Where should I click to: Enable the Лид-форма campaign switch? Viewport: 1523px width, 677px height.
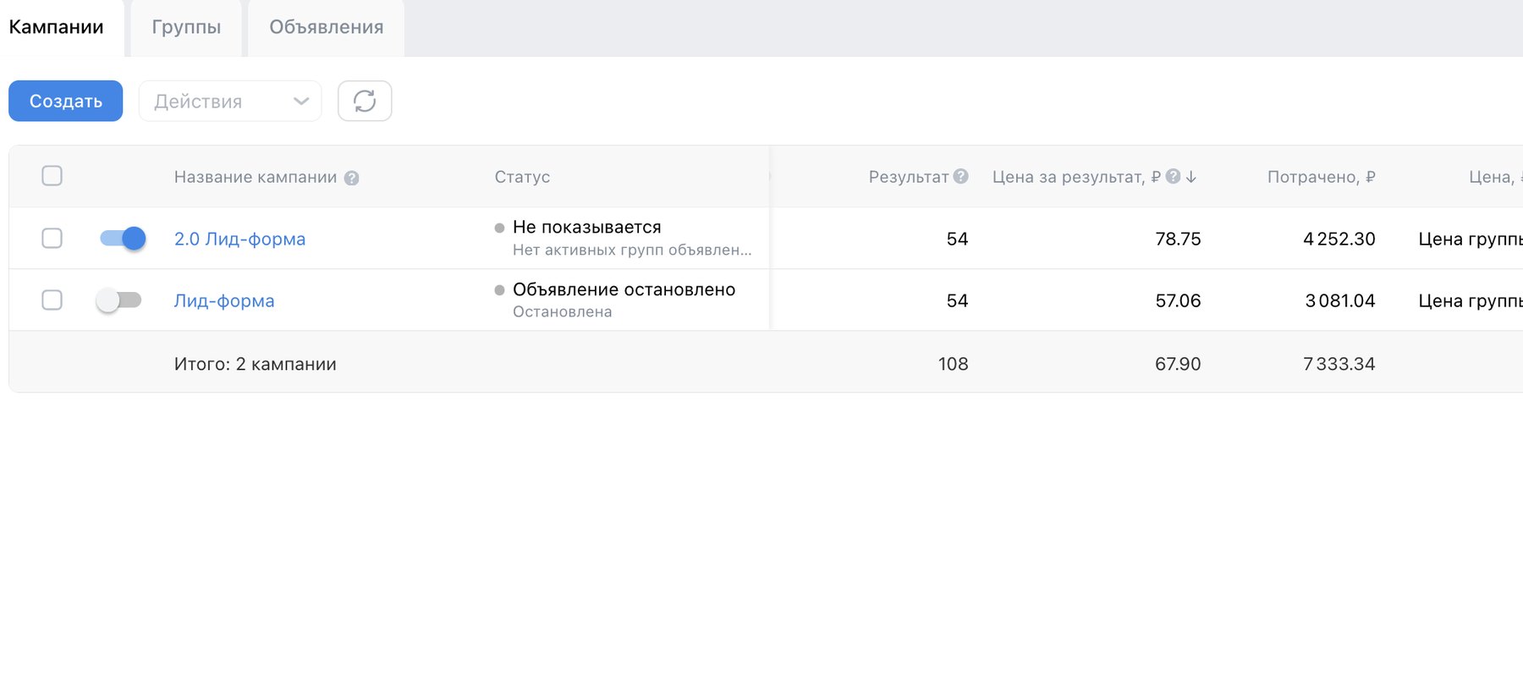(x=118, y=300)
